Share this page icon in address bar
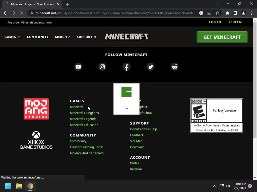This screenshot has height=192, width=257. click(x=209, y=13)
